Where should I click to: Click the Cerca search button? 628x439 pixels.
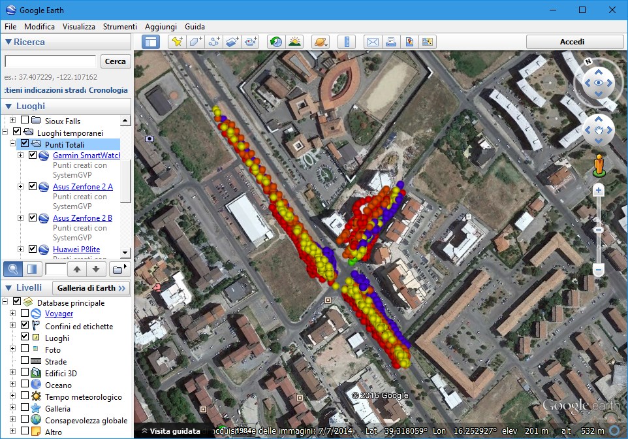click(x=116, y=61)
